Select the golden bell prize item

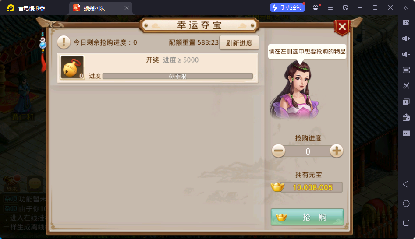click(72, 67)
